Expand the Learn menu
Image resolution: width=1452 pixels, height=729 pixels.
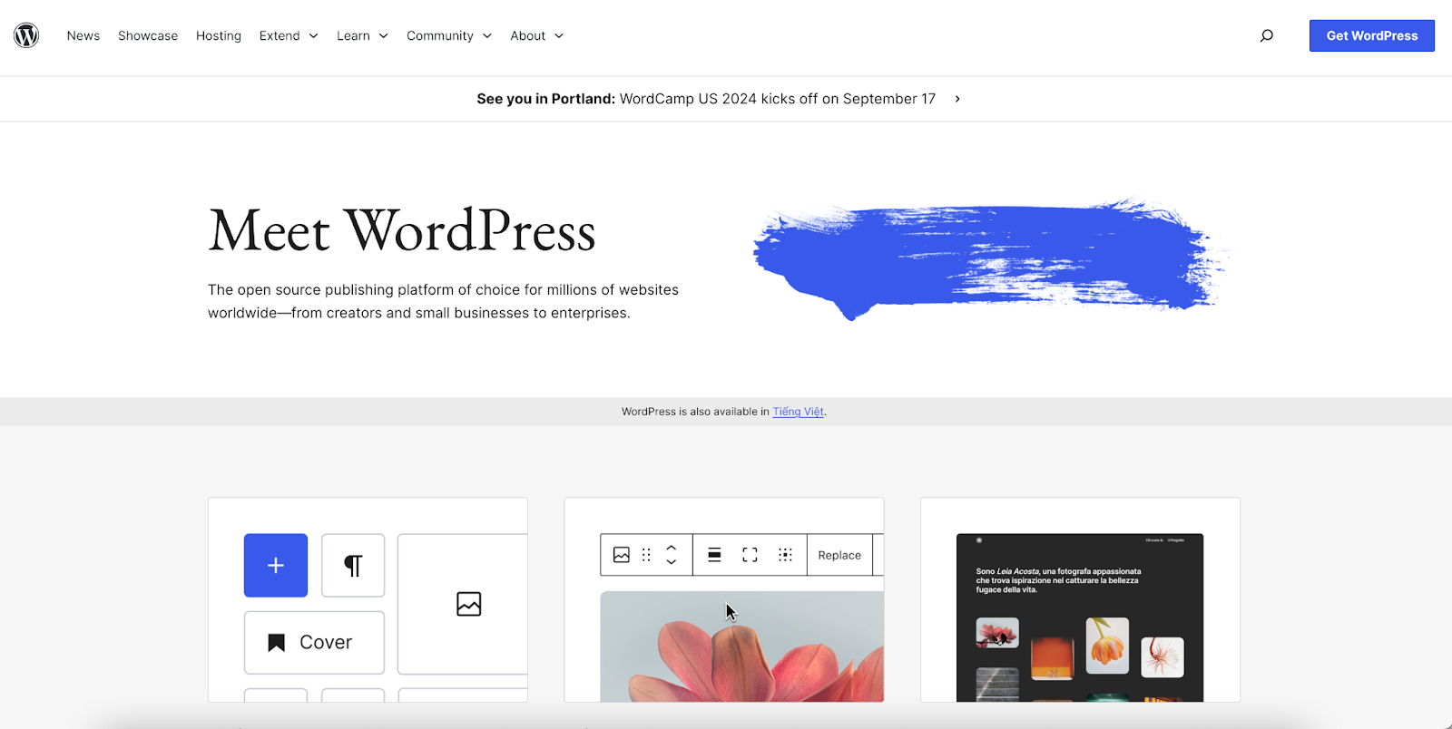362,36
